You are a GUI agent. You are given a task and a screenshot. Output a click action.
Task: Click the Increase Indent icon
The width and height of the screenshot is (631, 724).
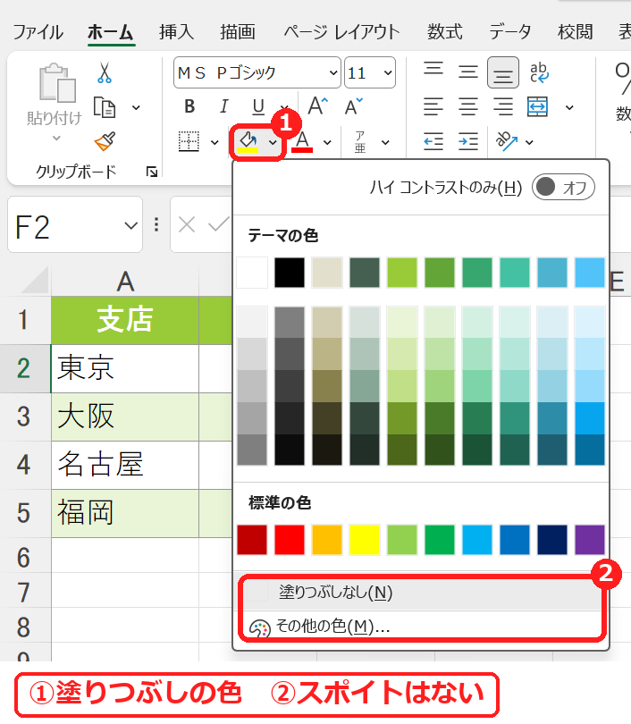468,142
